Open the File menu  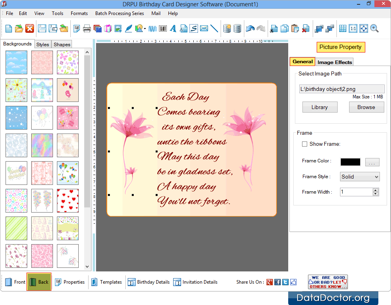9,13
